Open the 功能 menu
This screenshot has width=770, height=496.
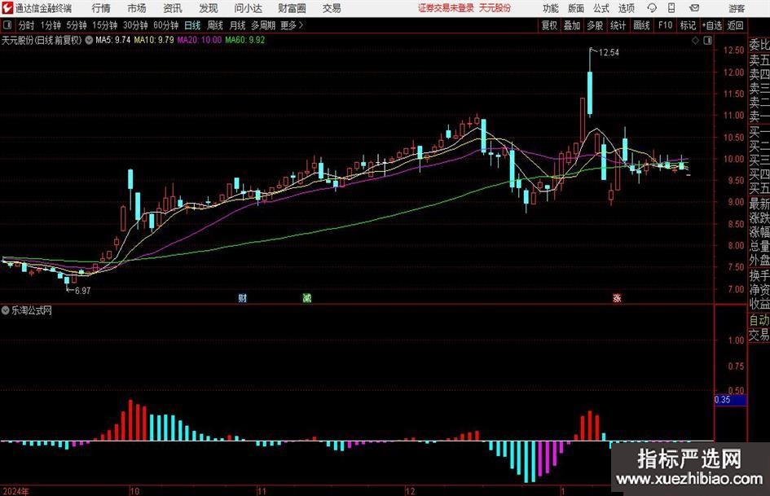coord(551,8)
